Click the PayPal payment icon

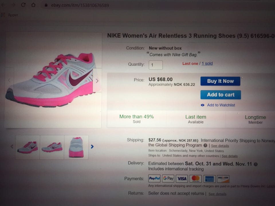[x=154, y=179]
